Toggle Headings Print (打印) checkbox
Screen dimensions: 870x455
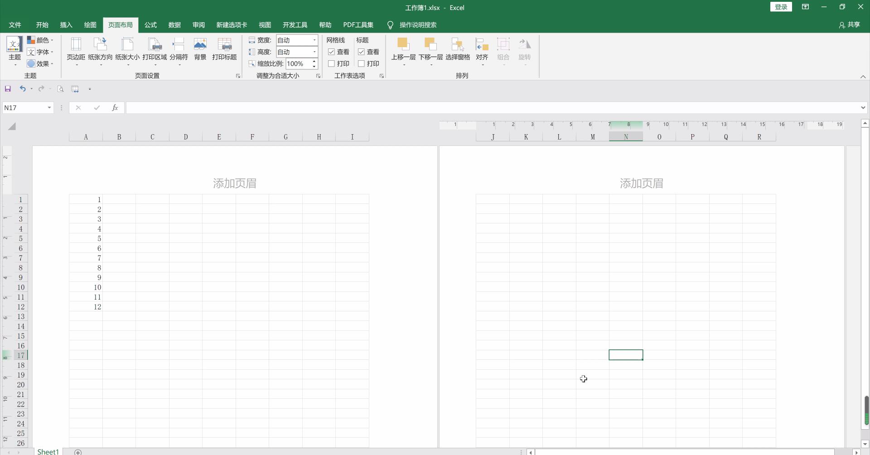click(361, 63)
